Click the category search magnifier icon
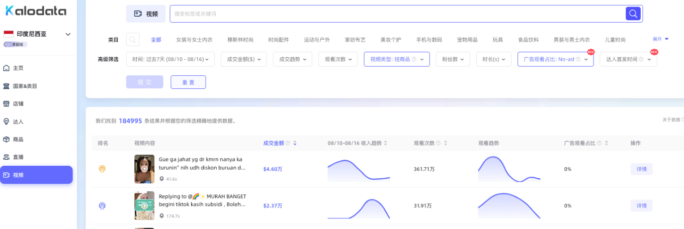The height and width of the screenshot is (229, 684). tap(132, 40)
